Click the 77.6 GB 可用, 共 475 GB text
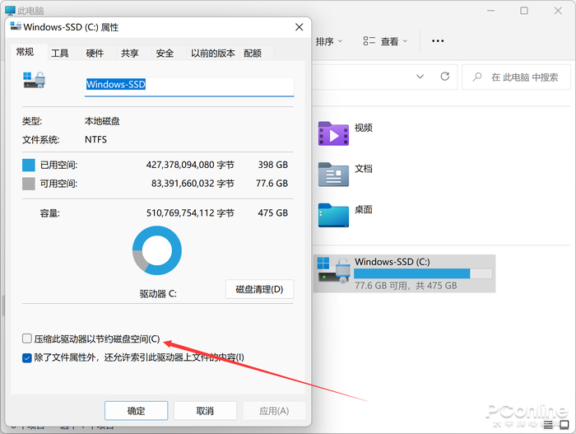This screenshot has width=576, height=434. pos(406,286)
